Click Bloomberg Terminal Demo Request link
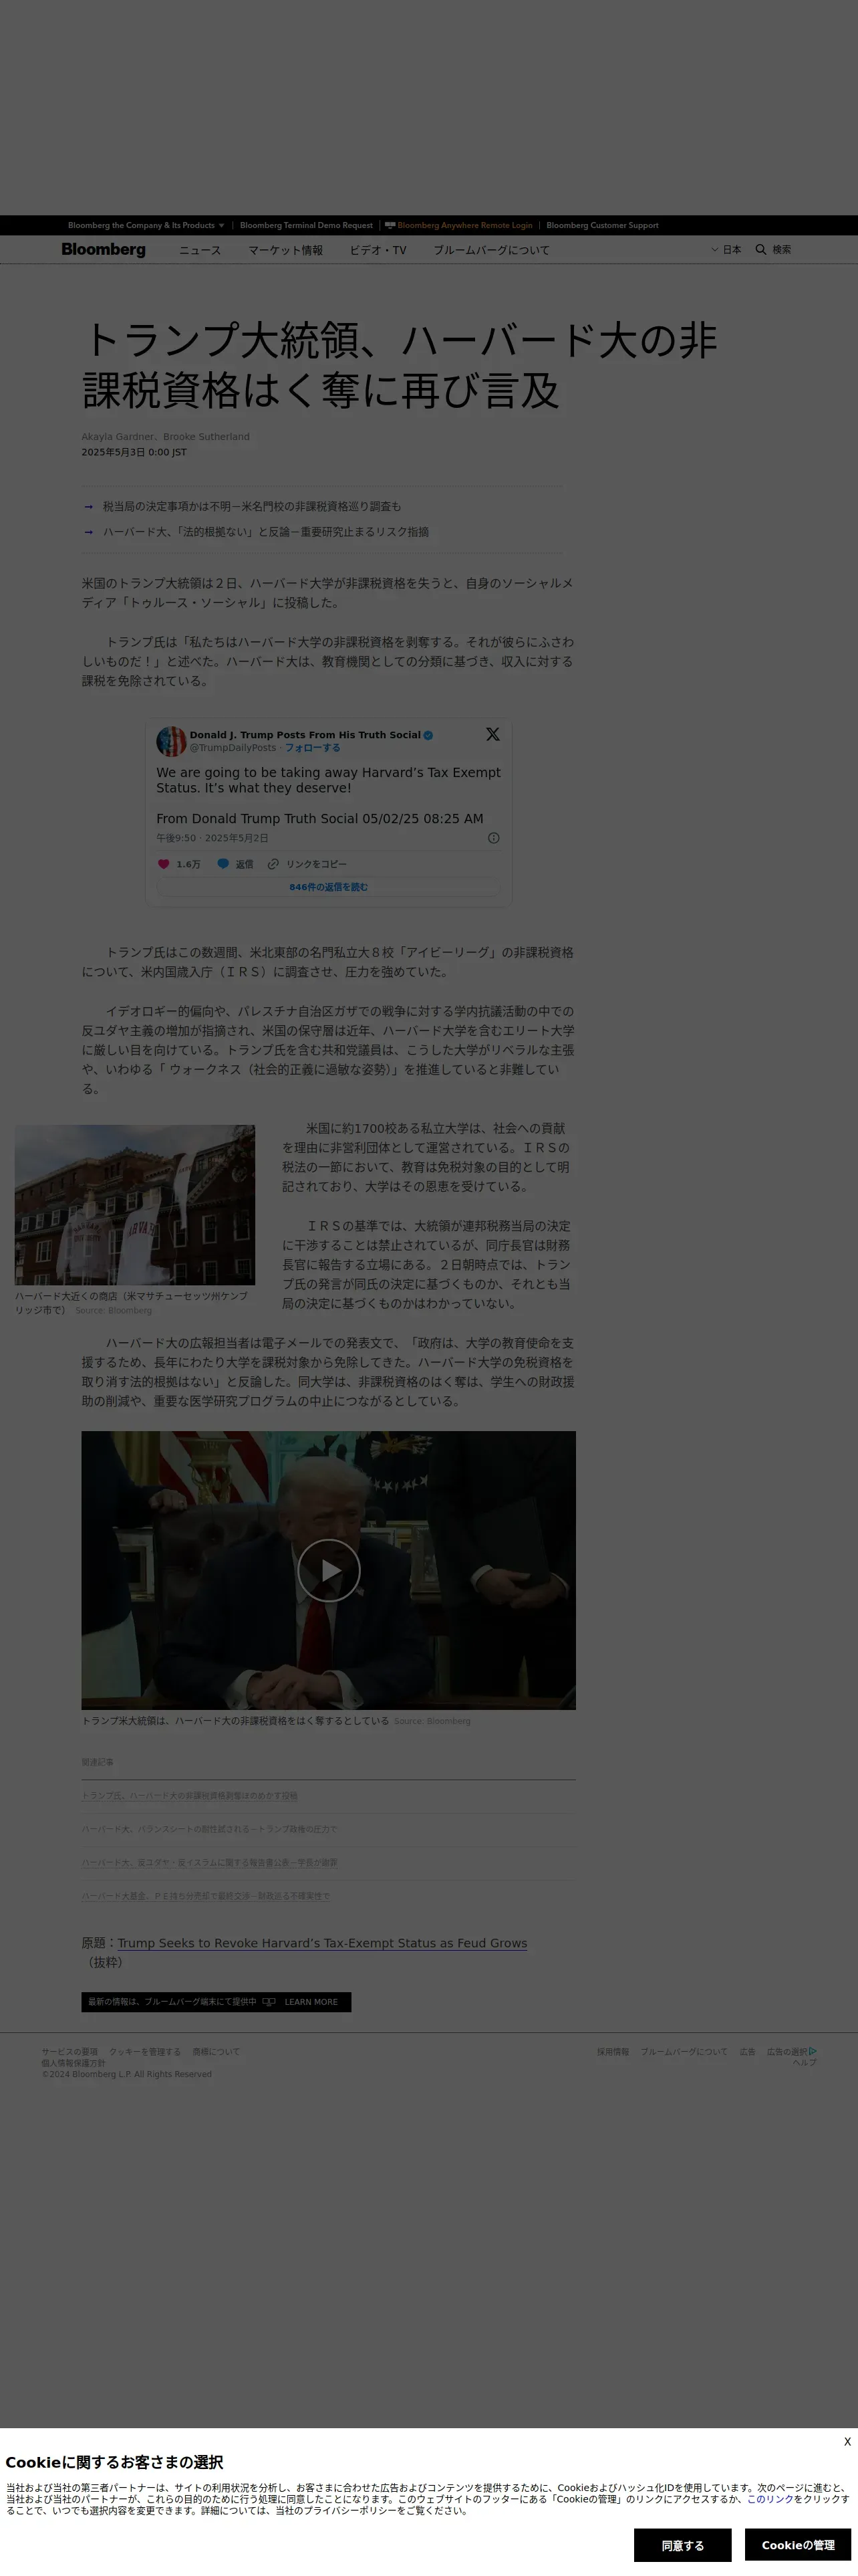Viewport: 858px width, 2576px height. (305, 225)
